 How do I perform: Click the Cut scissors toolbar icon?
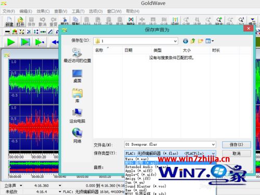(64, 20)
